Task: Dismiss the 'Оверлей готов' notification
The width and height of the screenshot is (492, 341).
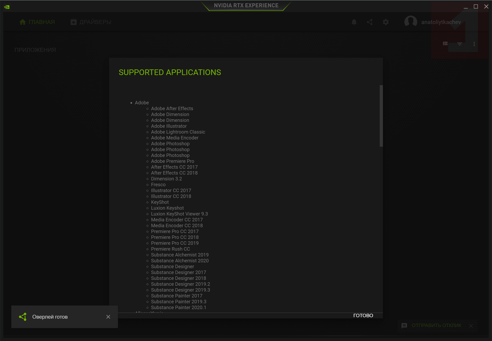Action: click(108, 317)
